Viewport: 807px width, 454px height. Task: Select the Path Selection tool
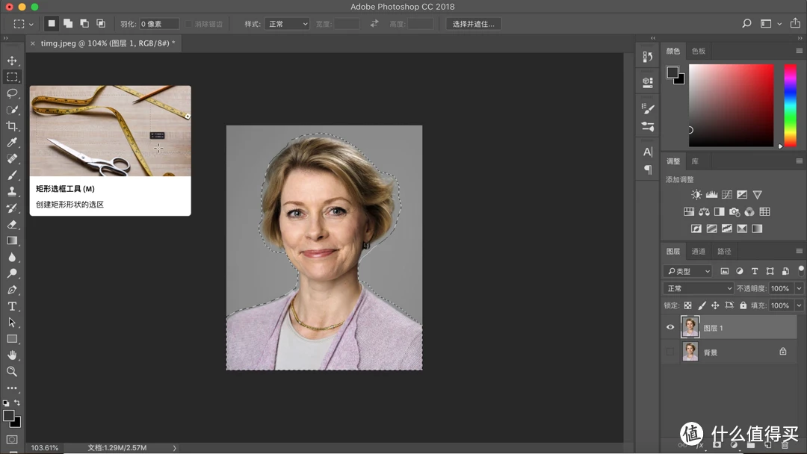pyautogui.click(x=12, y=323)
